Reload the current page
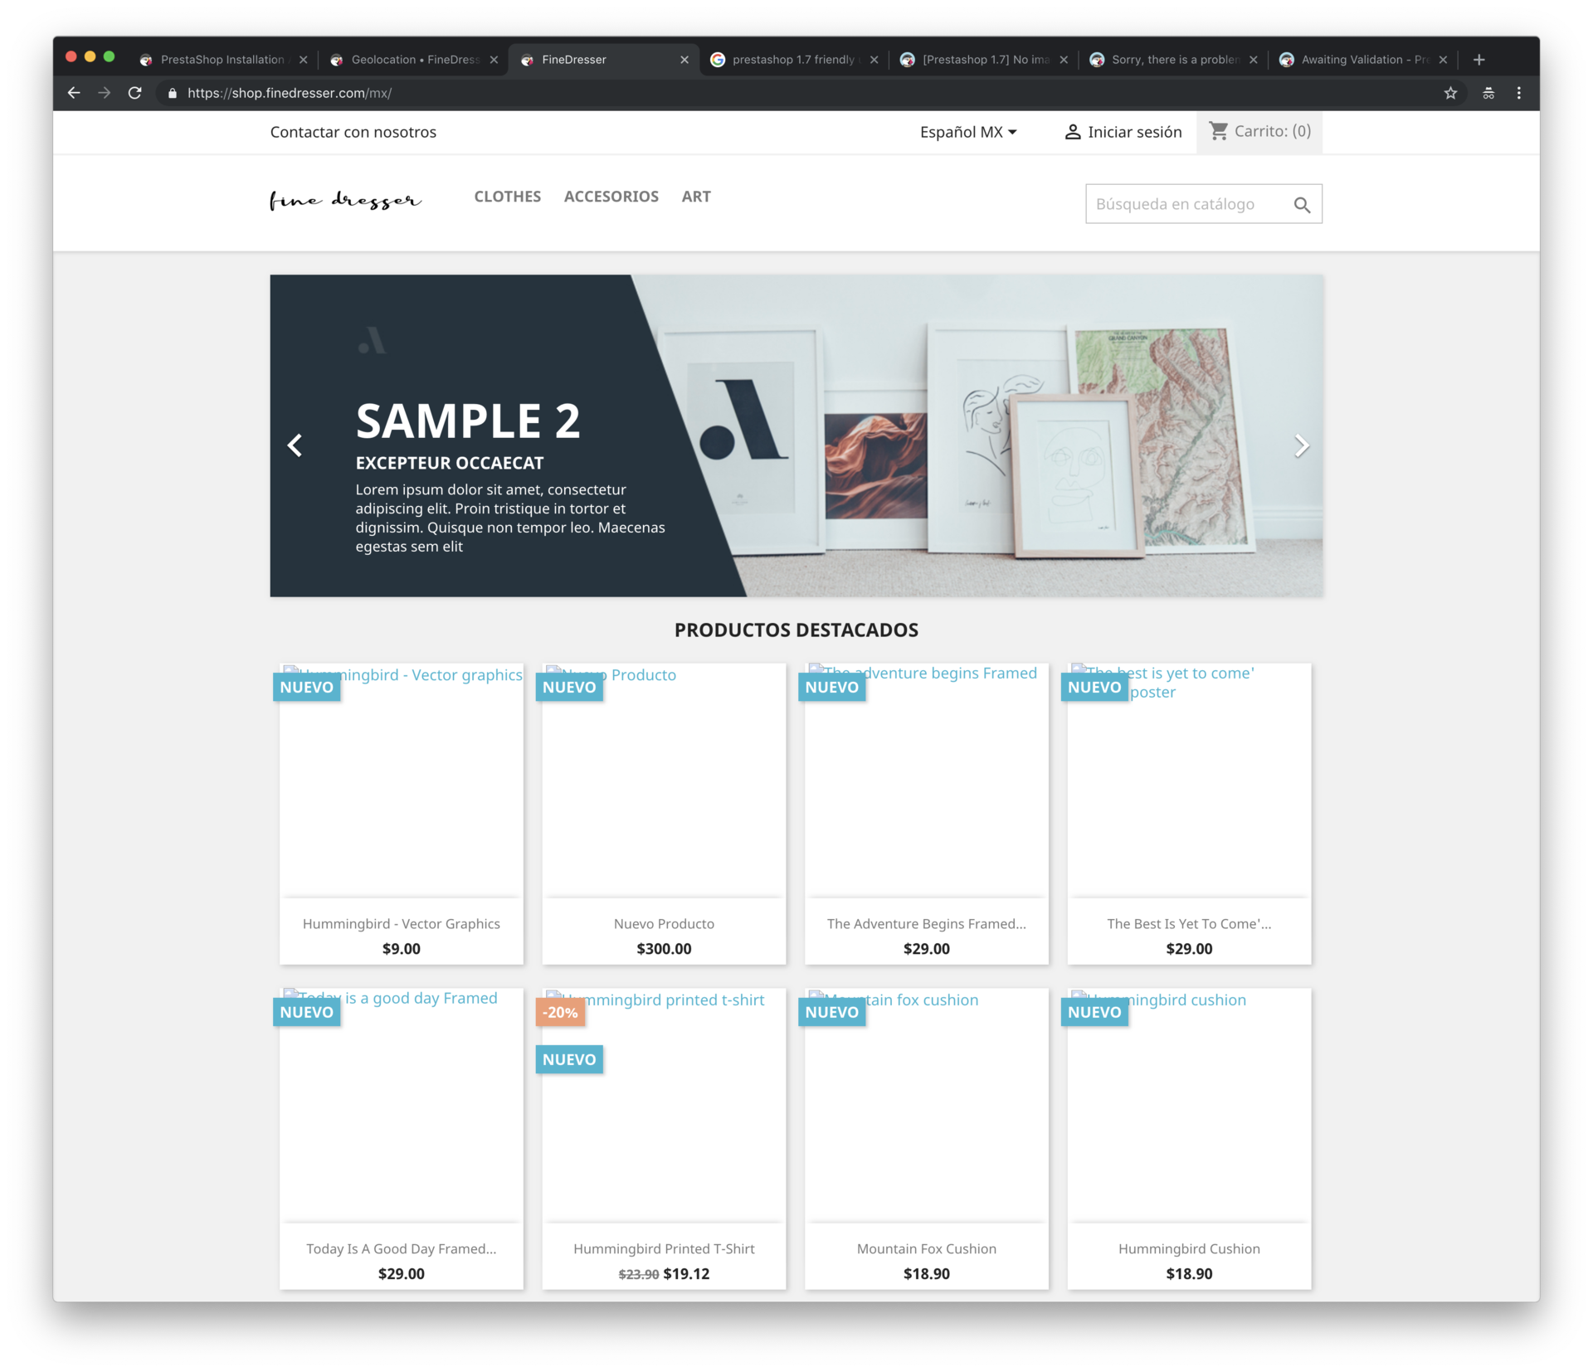Image resolution: width=1593 pixels, height=1372 pixels. 134,93
